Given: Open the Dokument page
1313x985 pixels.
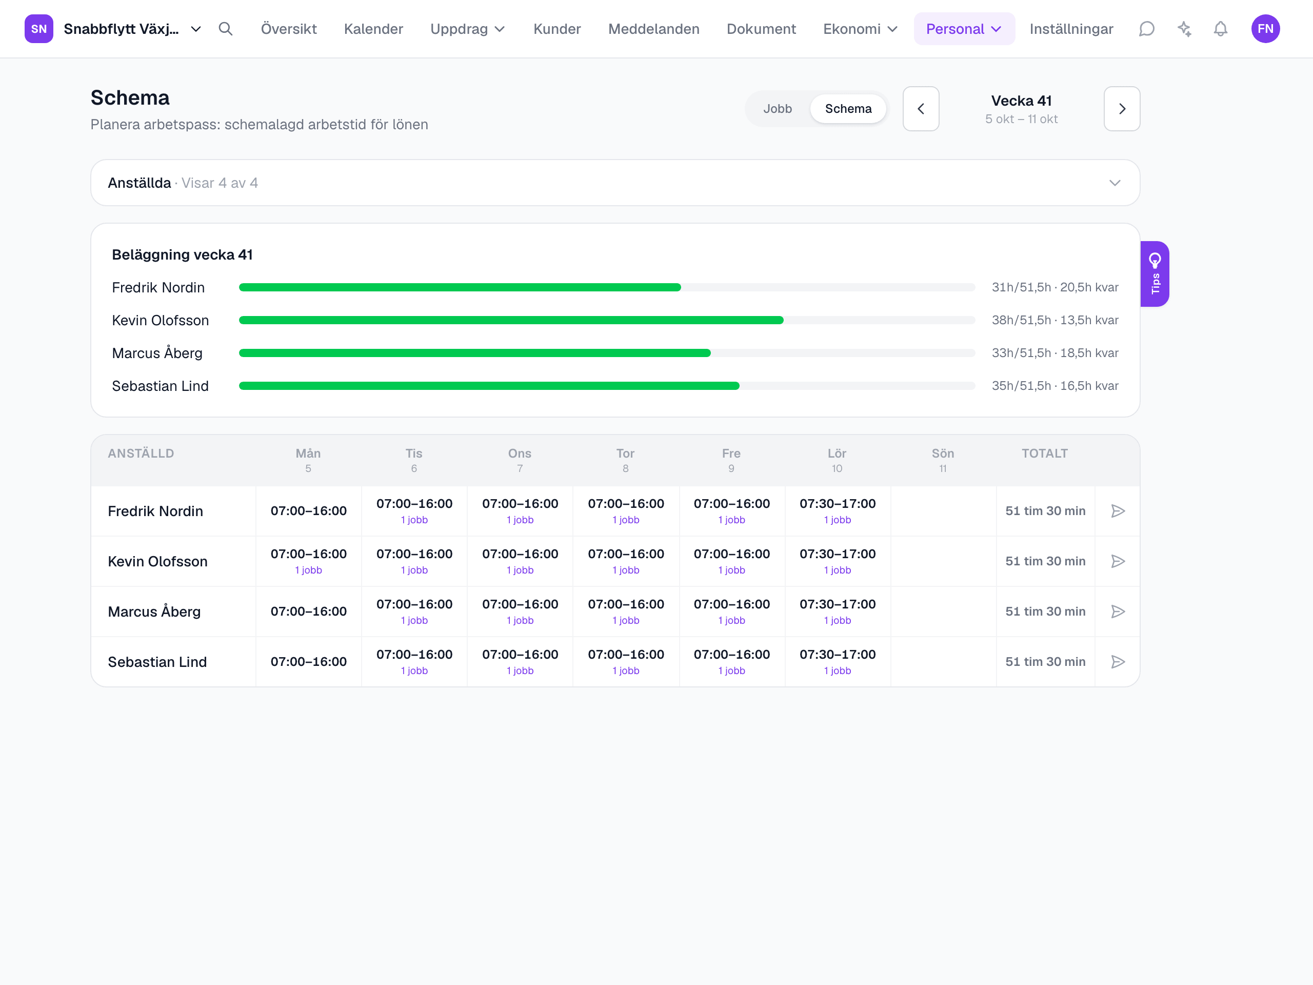Looking at the screenshot, I should pyautogui.click(x=761, y=29).
